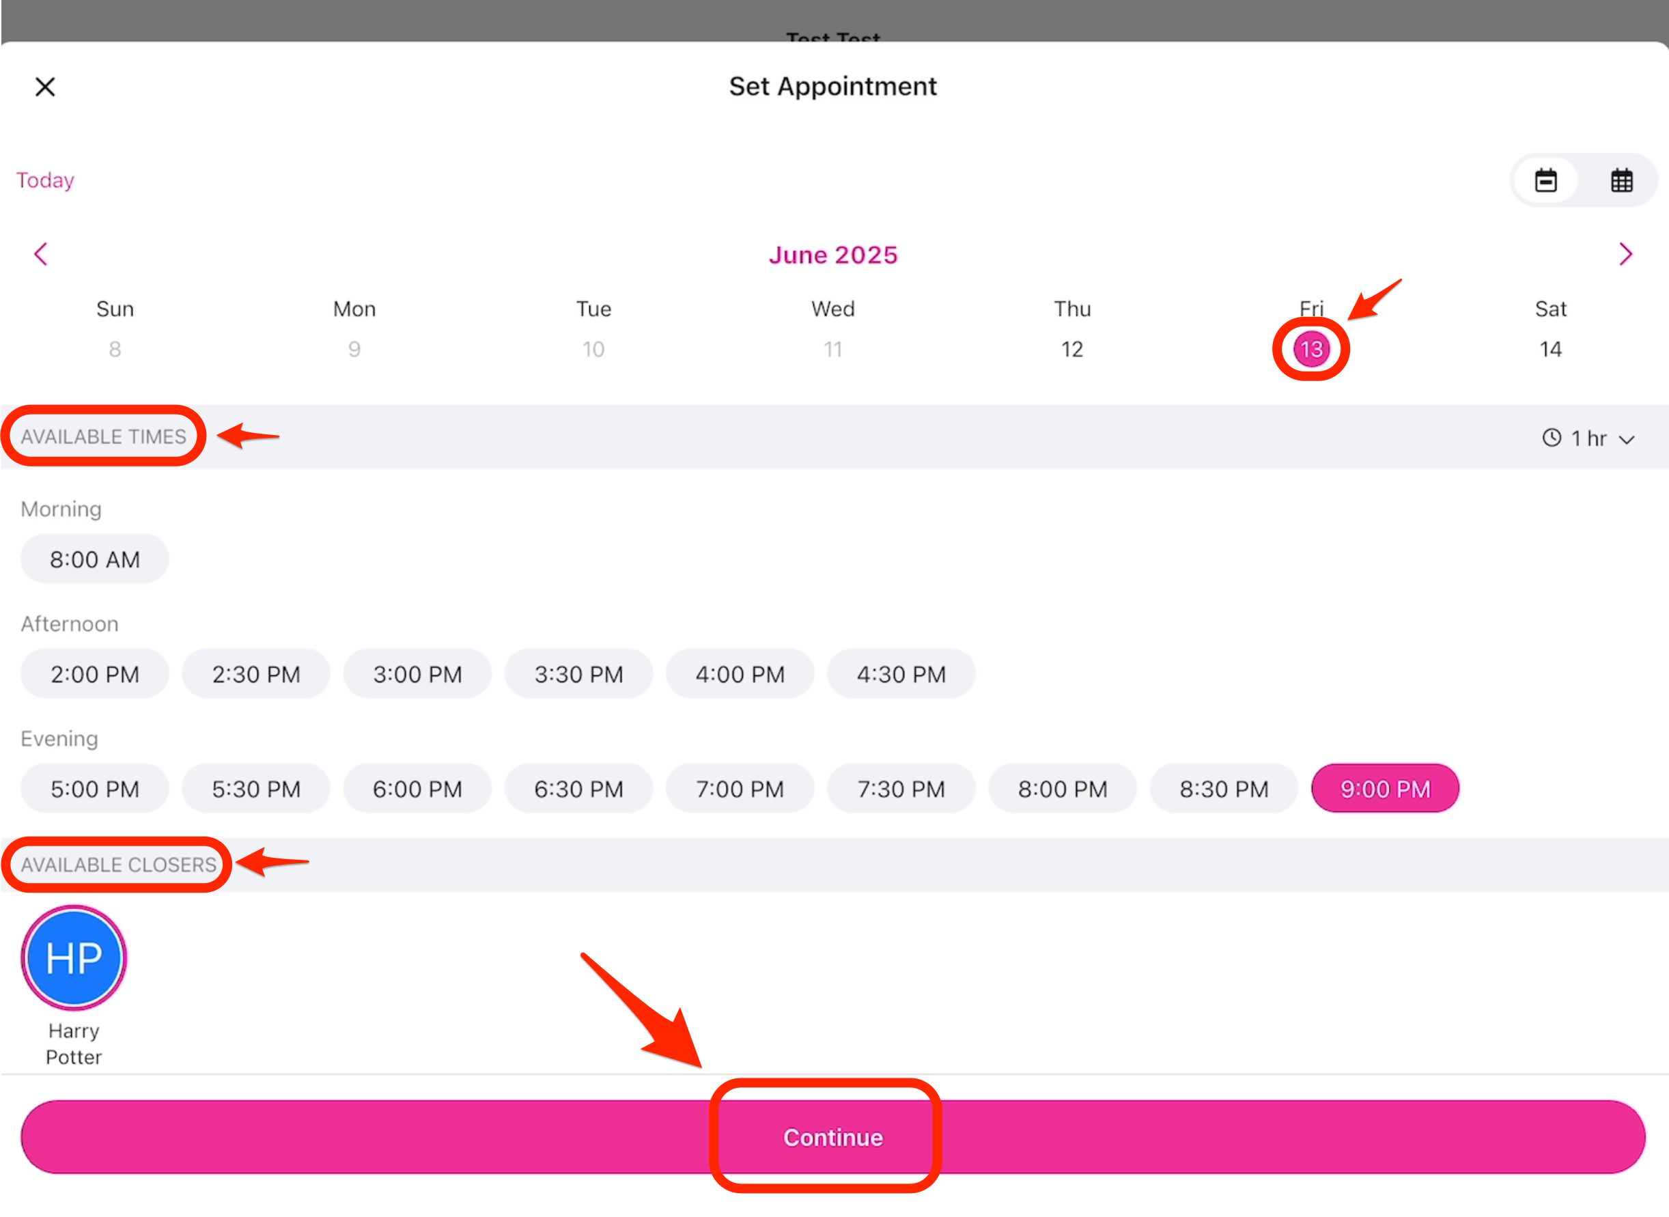Switch to week calendar view icon
This screenshot has width=1669, height=1217.
pyautogui.click(x=1545, y=180)
